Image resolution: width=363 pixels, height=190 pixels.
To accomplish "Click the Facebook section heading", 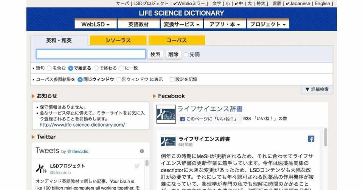I will (x=171, y=96).
